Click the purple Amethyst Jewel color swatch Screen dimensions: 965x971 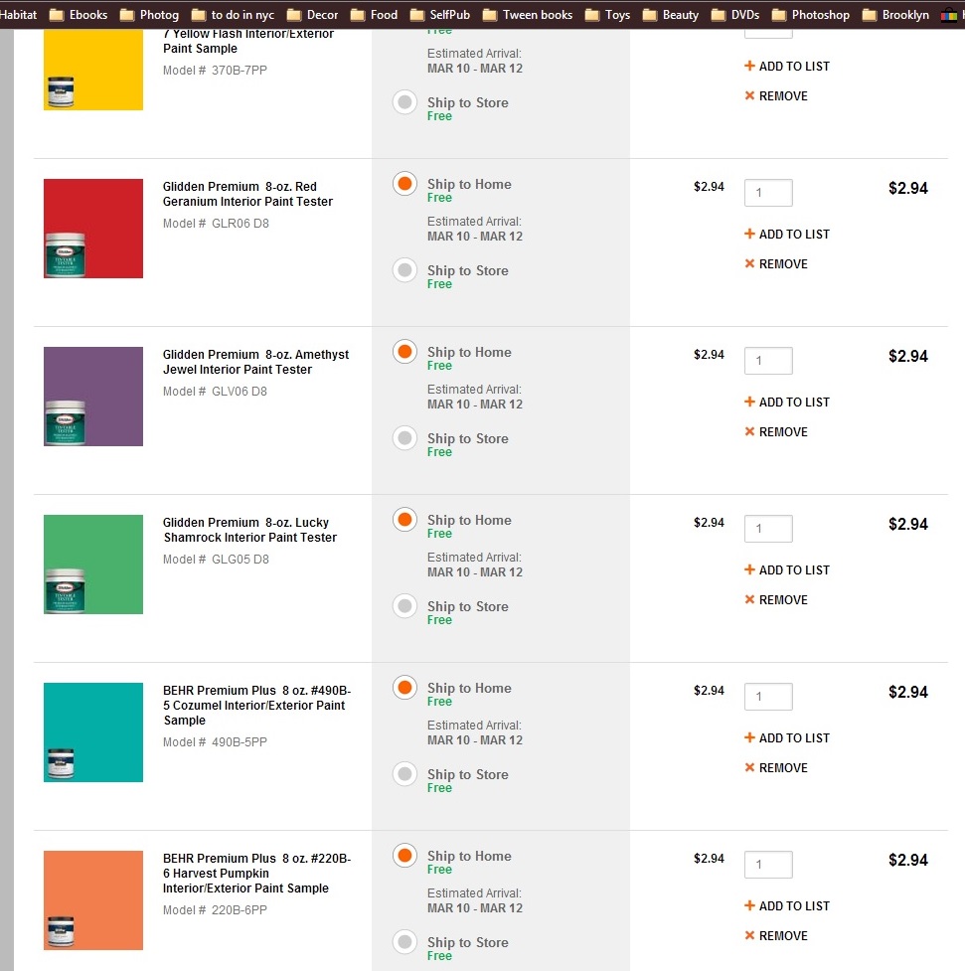(93, 397)
